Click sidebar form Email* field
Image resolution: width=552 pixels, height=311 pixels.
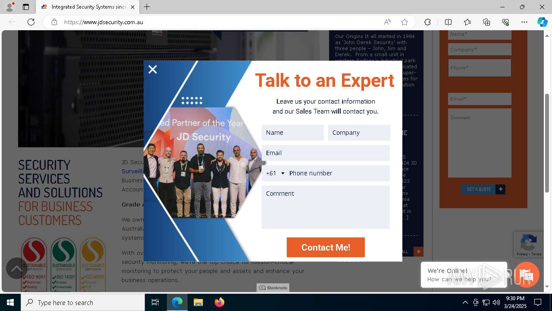480,99
